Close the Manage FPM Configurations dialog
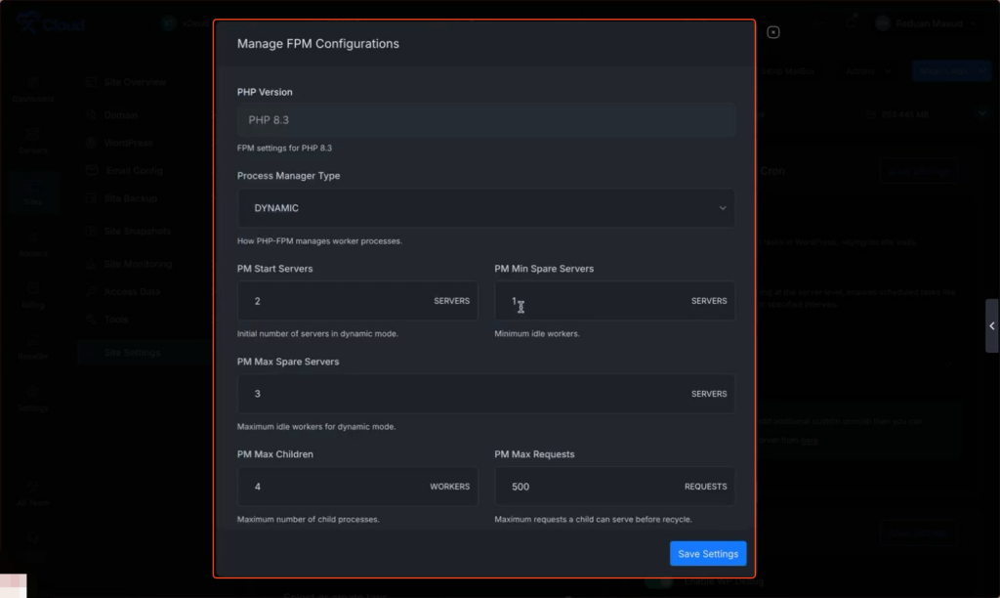Screen dimensions: 1000x598 tap(773, 32)
